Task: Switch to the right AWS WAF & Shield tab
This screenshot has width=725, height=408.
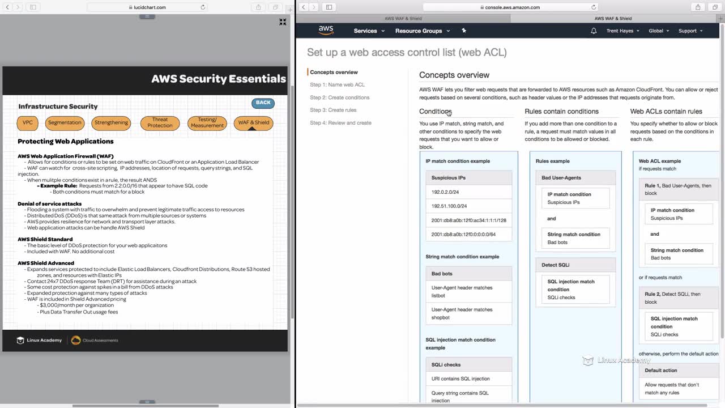Action: (614, 18)
